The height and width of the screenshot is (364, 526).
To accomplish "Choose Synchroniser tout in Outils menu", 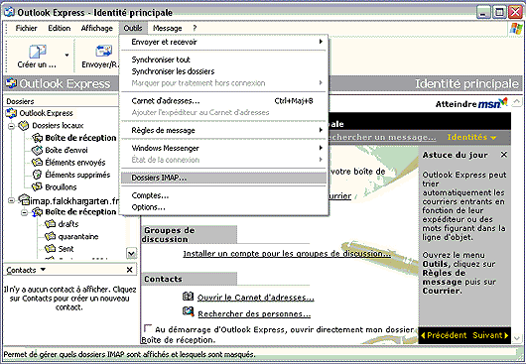I will (x=223, y=60).
